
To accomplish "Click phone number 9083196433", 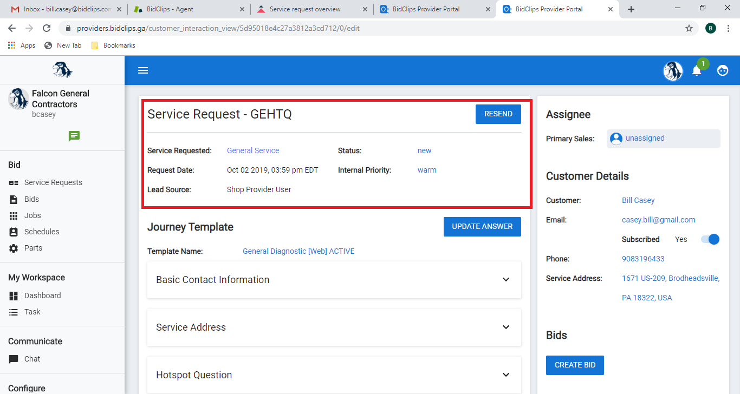I will (x=643, y=259).
